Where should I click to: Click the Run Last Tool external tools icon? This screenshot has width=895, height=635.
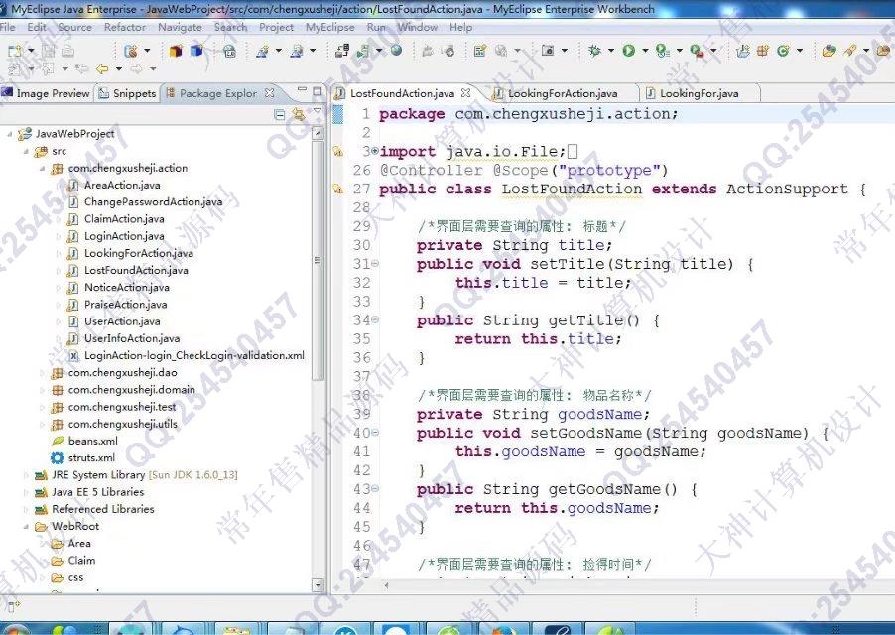pos(662,51)
